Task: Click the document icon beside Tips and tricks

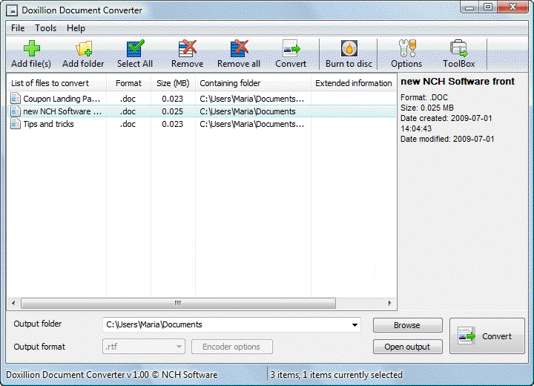Action: [16, 124]
